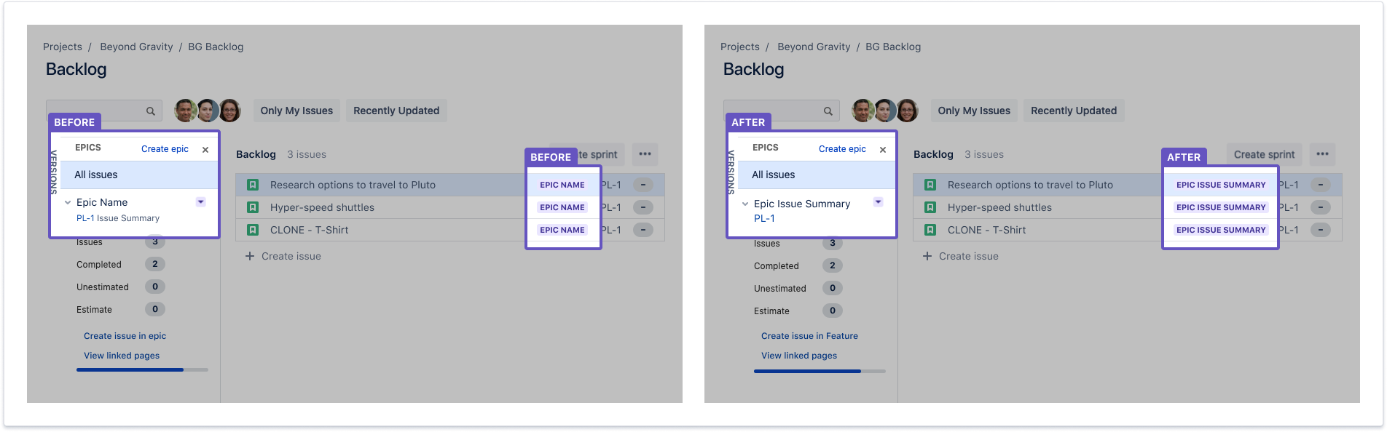Click first user avatar in Before backlog
This screenshot has width=1387, height=432.
coord(186,111)
